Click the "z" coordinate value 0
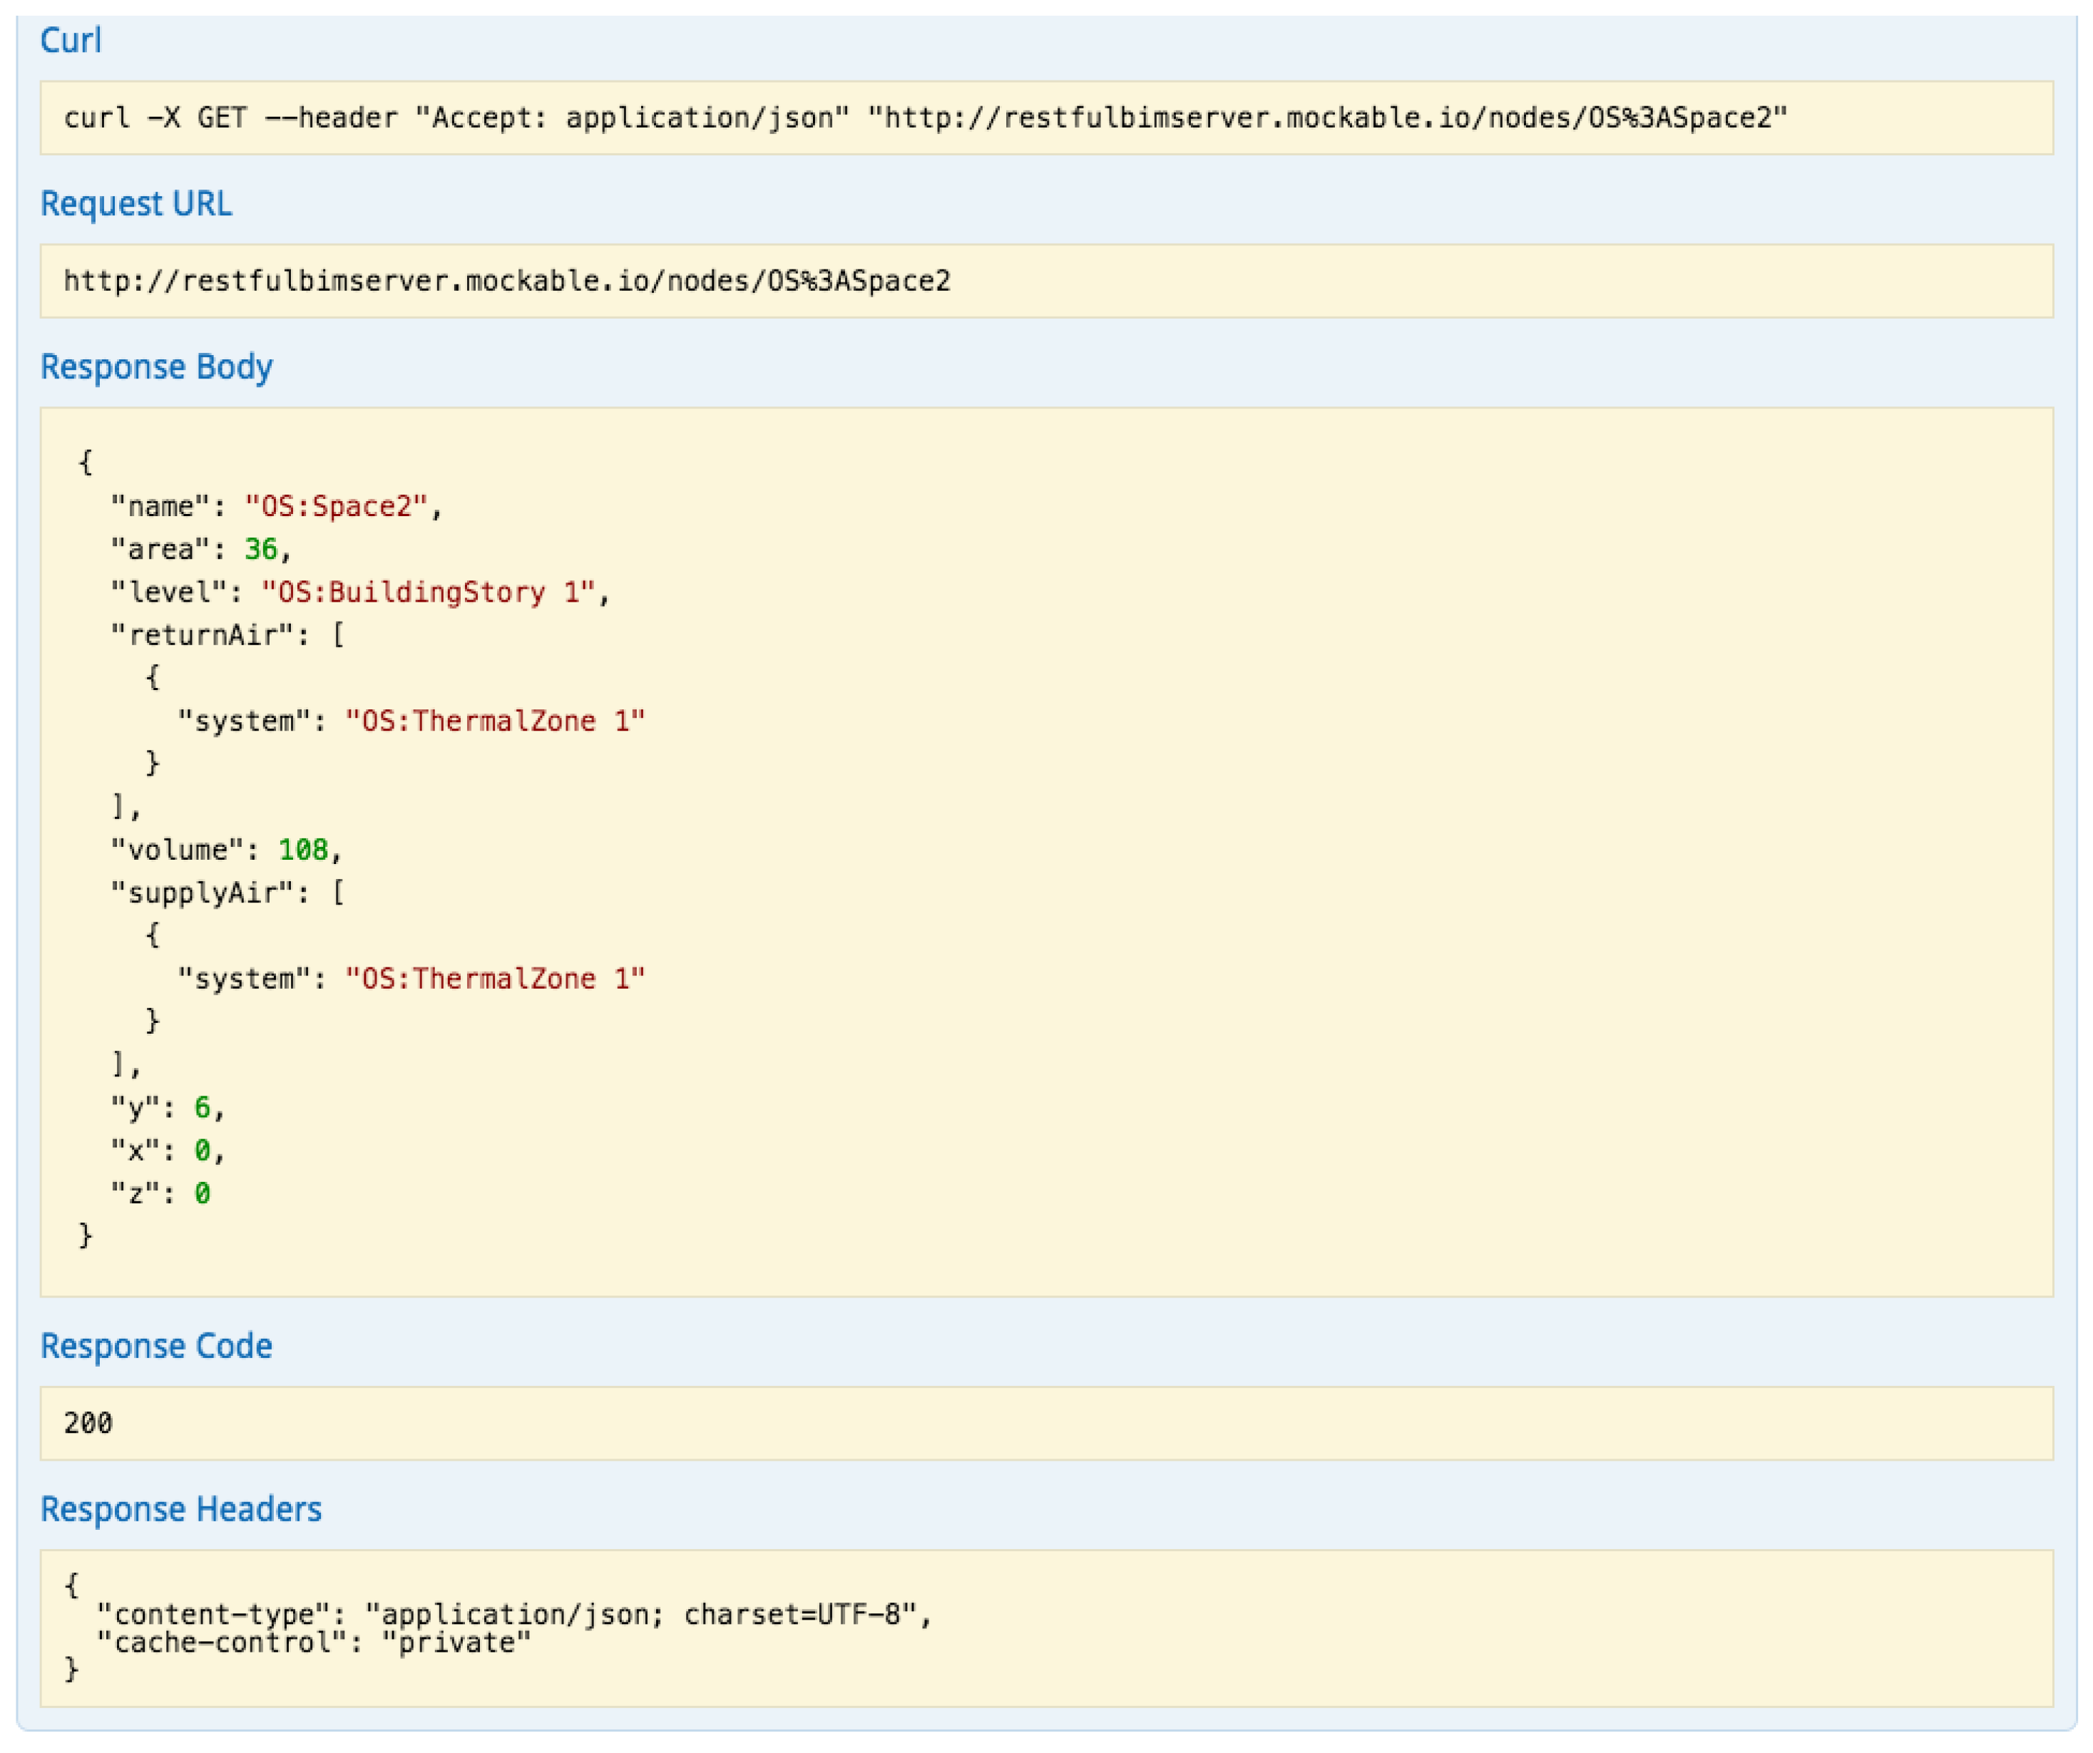Viewport: 2093px width, 1753px height. 203,1194
